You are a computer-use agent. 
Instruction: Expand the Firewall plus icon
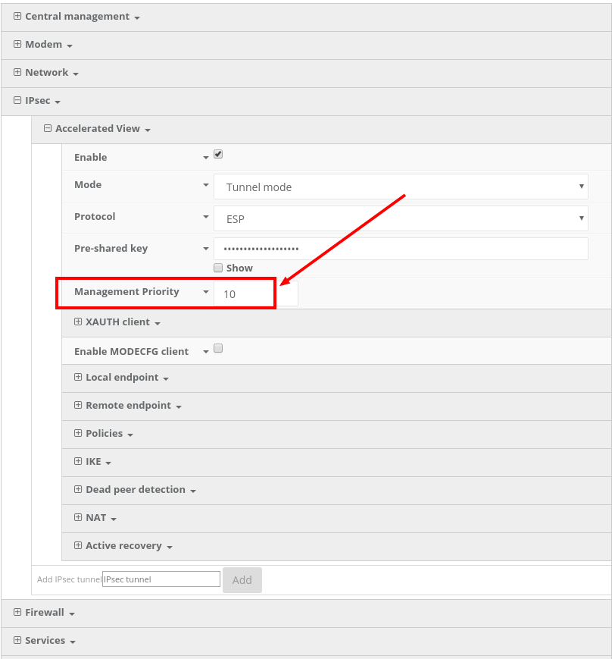click(x=17, y=612)
